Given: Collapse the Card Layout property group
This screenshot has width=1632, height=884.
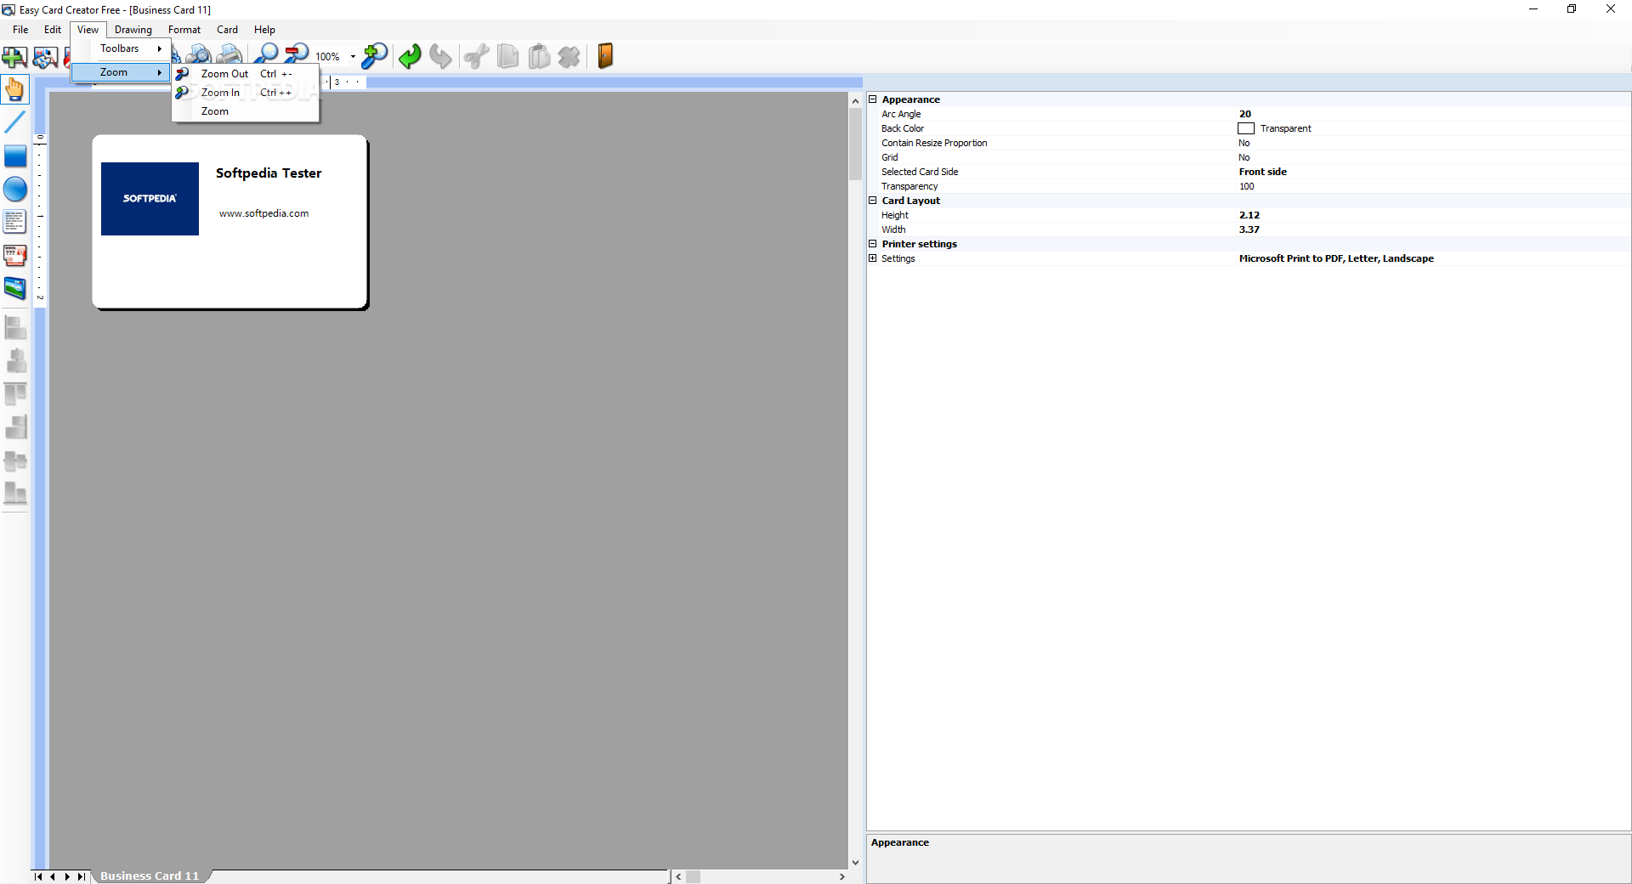Looking at the screenshot, I should tap(872, 201).
